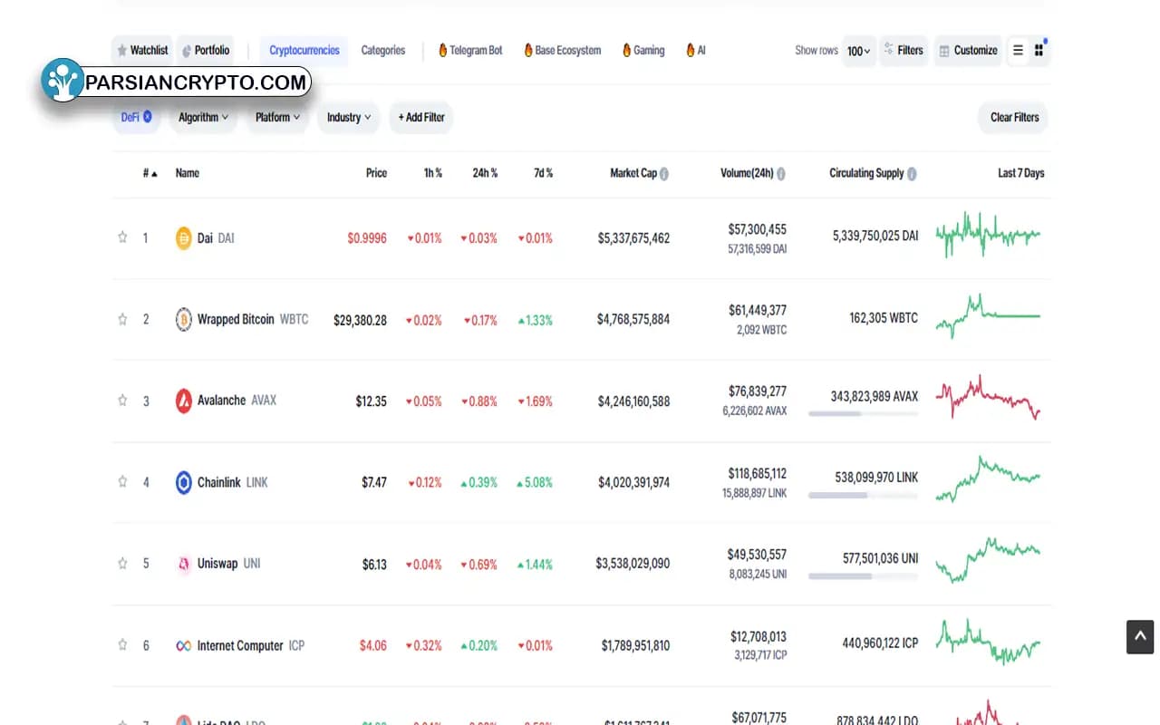Click the Base Ecosystem flame icon
Image resolution: width=1160 pixels, height=725 pixels.
tap(528, 51)
